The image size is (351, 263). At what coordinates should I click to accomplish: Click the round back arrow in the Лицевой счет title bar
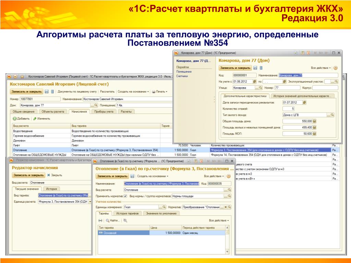tap(15, 77)
